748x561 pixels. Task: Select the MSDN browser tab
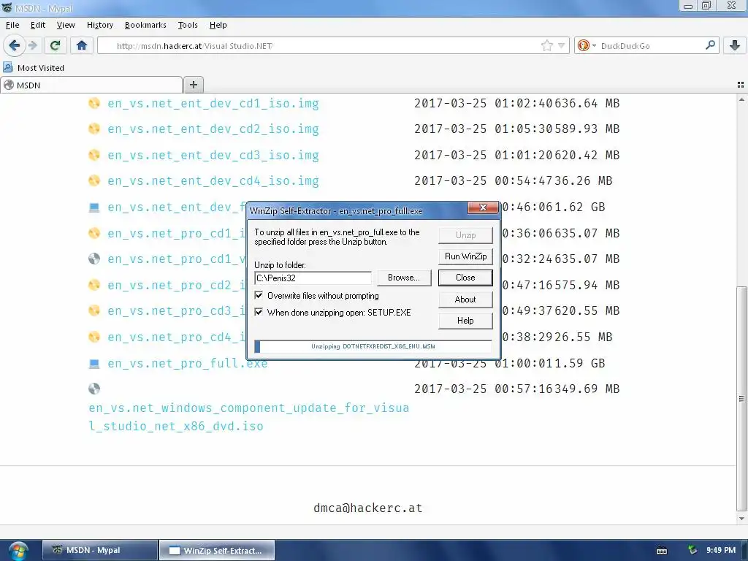(x=91, y=85)
